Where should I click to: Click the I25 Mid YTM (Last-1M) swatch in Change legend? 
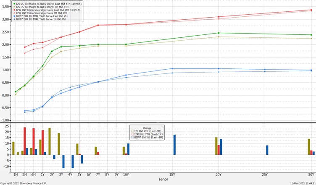click(132, 131)
